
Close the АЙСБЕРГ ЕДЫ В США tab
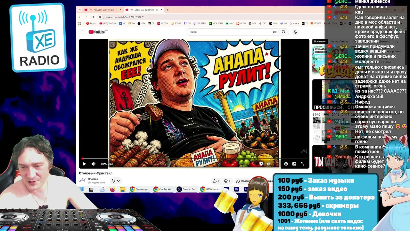click(120, 10)
